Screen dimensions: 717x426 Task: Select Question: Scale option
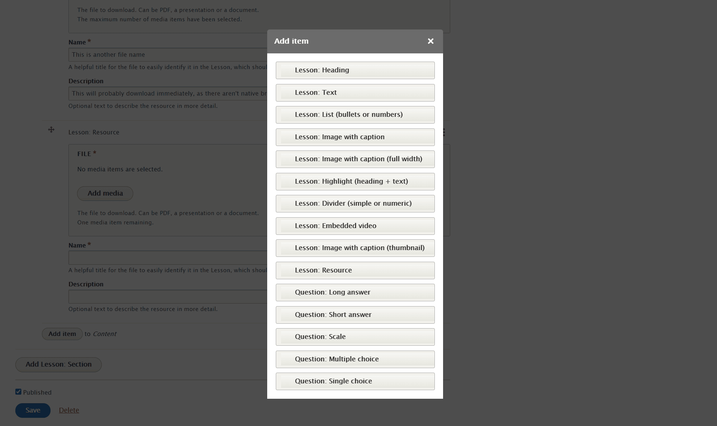[x=355, y=337]
